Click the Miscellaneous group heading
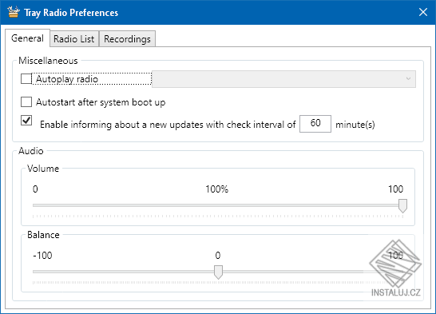 click(48, 61)
